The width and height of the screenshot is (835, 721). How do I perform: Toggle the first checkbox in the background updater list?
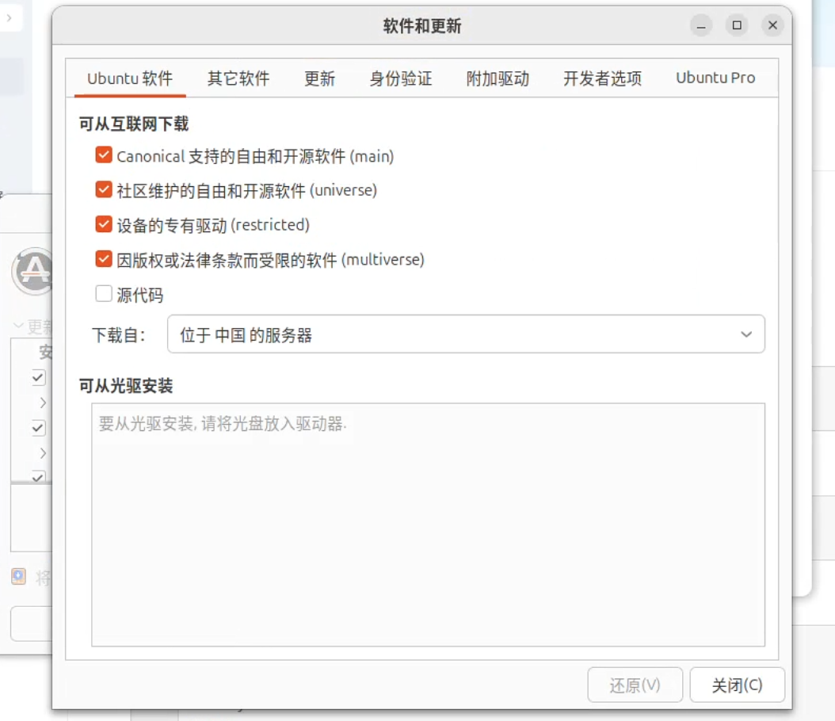tap(38, 378)
